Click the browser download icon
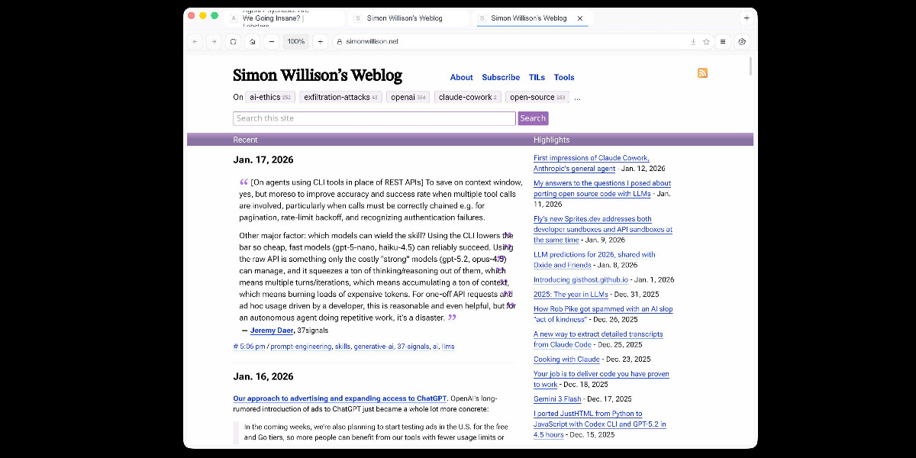The image size is (916, 458). tap(693, 42)
